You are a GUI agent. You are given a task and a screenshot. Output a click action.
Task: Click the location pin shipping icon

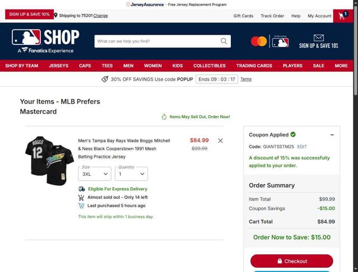[x=55, y=16]
